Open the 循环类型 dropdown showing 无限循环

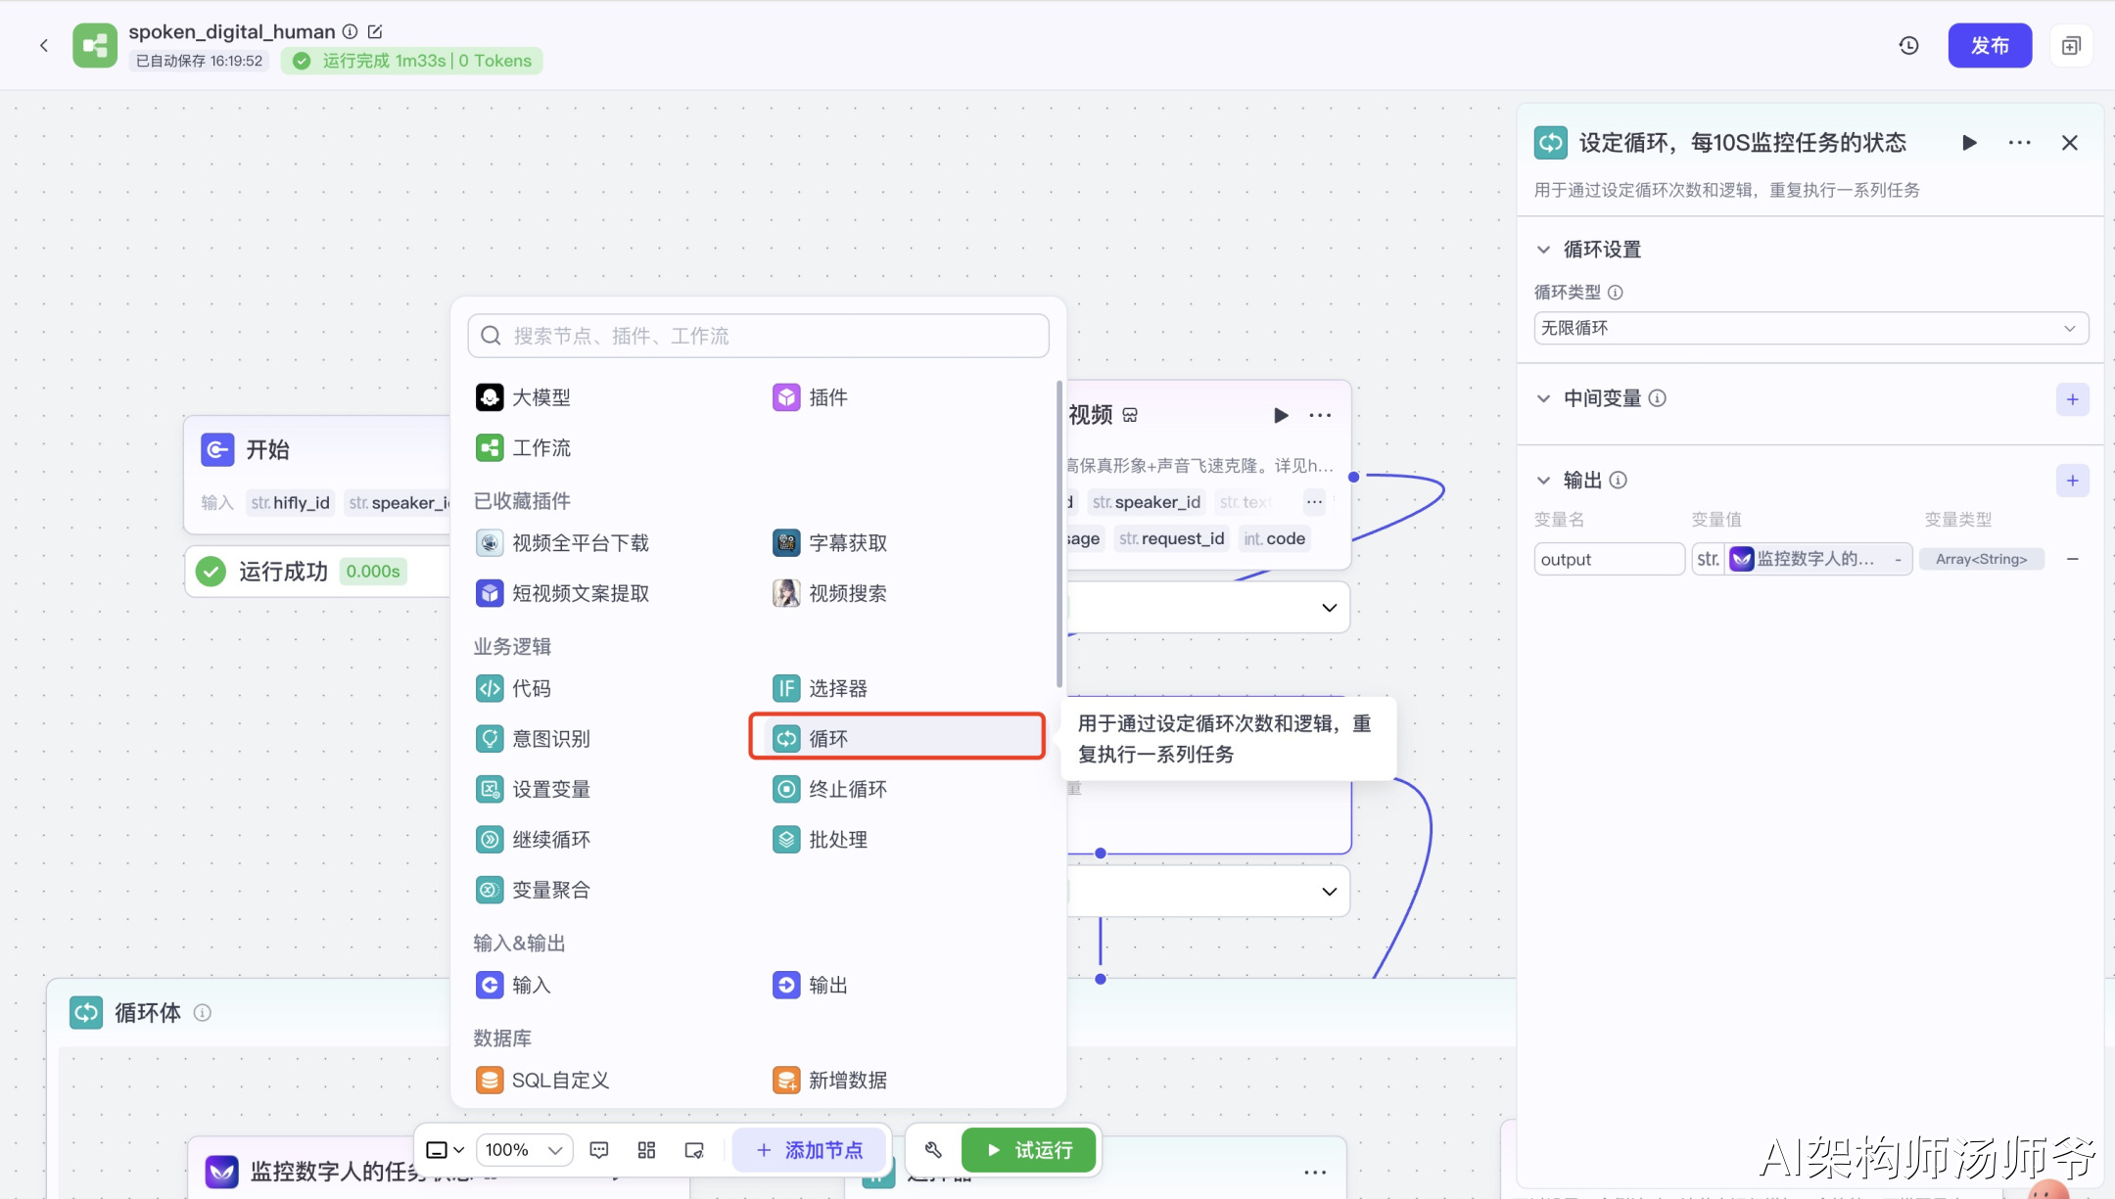(x=1809, y=328)
